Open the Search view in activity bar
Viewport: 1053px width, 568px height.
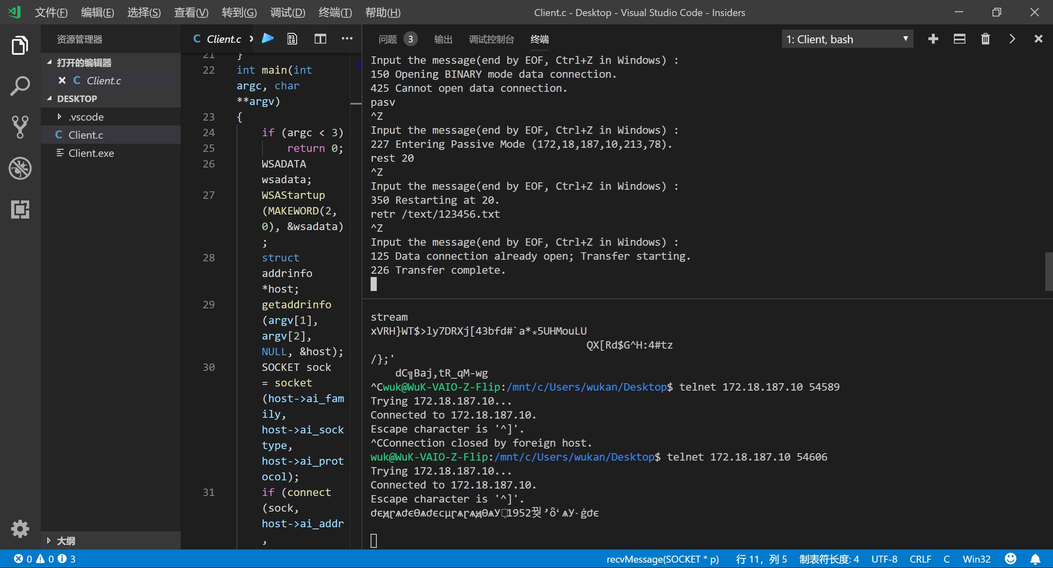click(x=20, y=86)
